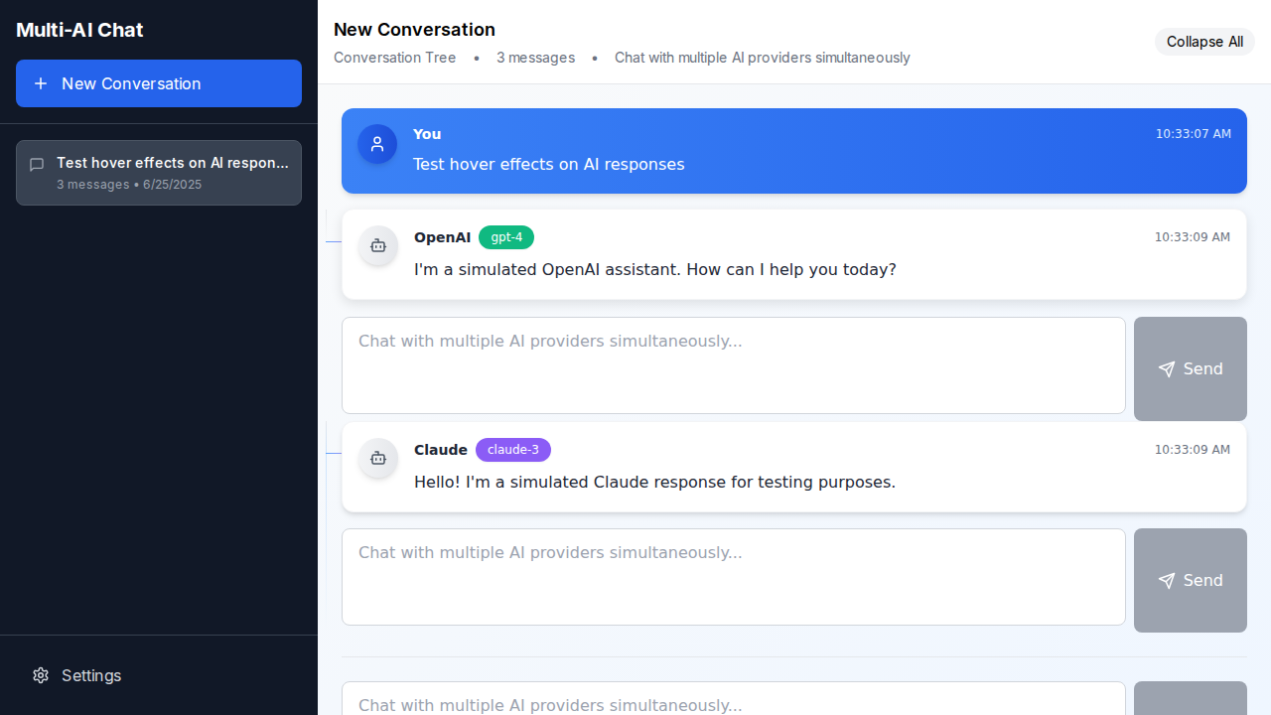Click the You sender name
This screenshot has width=1271, height=715.
(427, 134)
